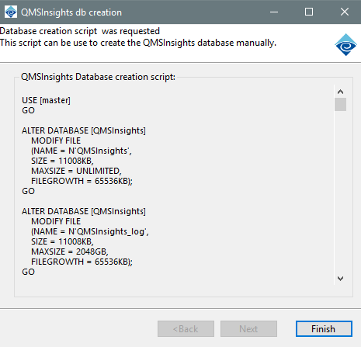The image size is (361, 347).
Task: Click first 'FILEGROWTH = 65536KB);' line
Action: pyautogui.click(x=82, y=181)
